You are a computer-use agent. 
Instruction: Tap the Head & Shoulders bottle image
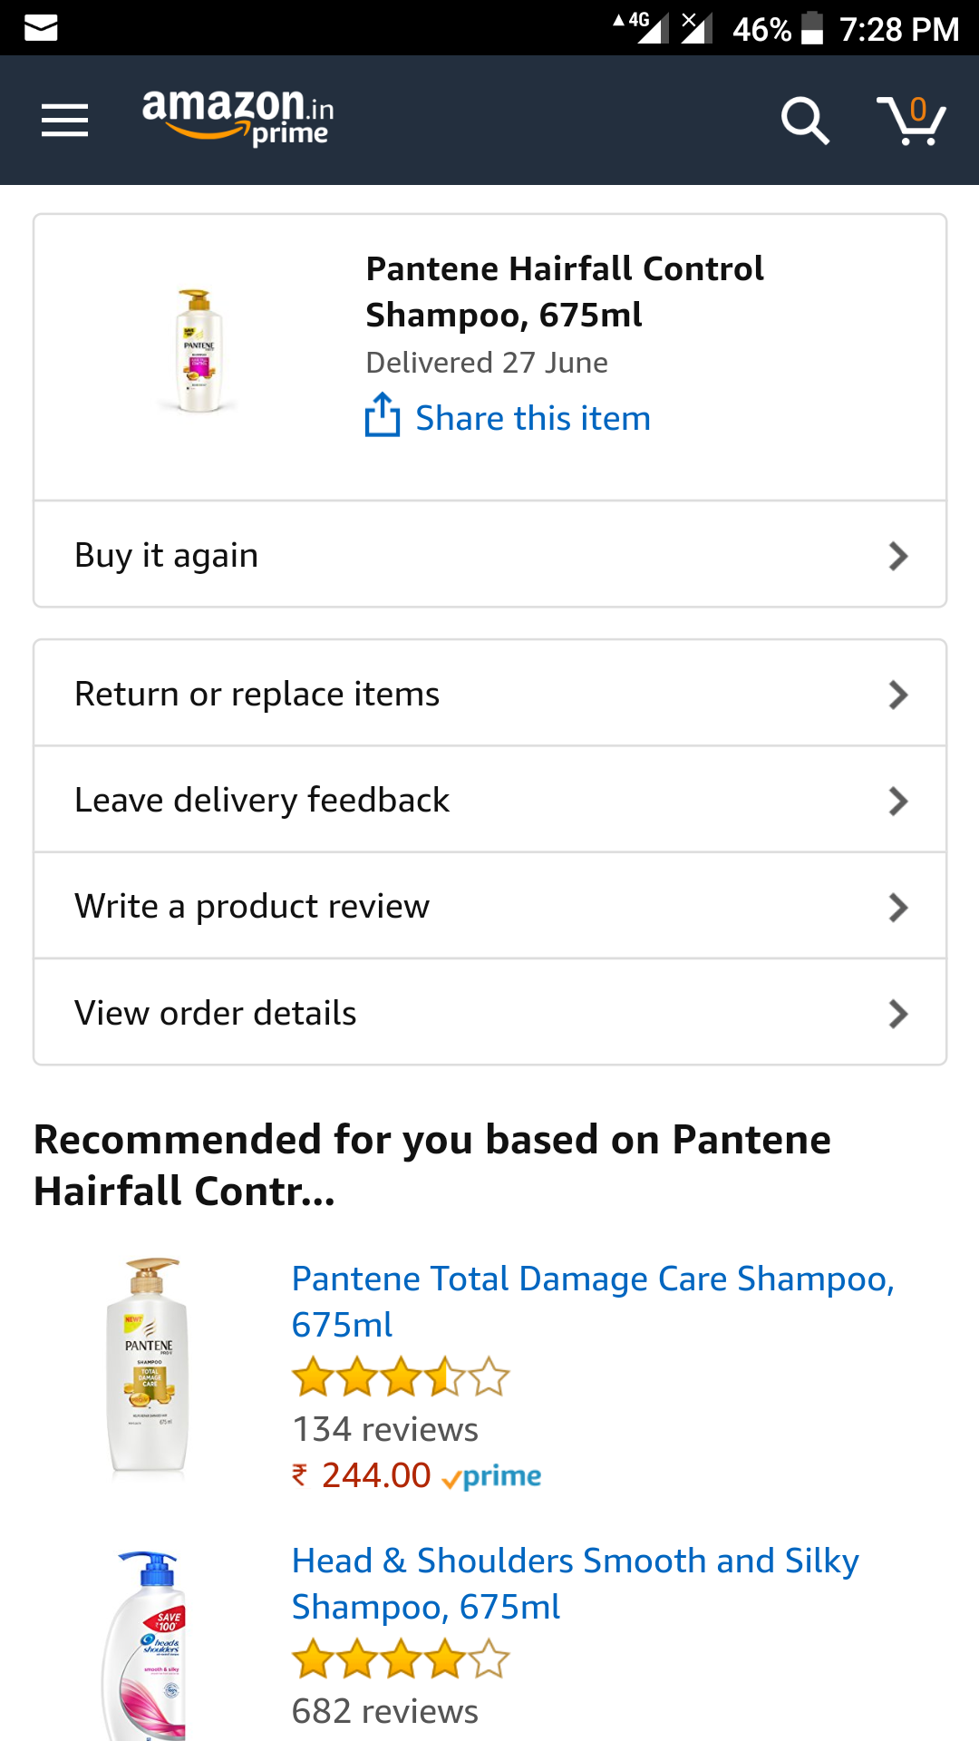click(x=147, y=1646)
